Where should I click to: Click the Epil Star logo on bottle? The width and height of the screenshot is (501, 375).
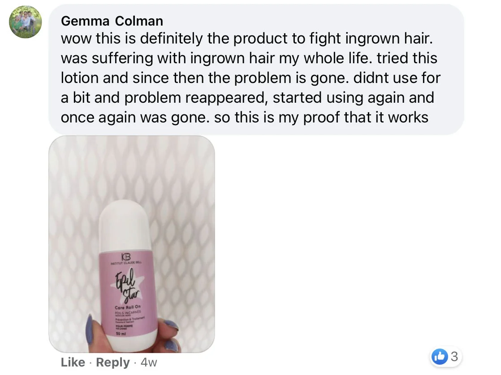pyautogui.click(x=127, y=287)
